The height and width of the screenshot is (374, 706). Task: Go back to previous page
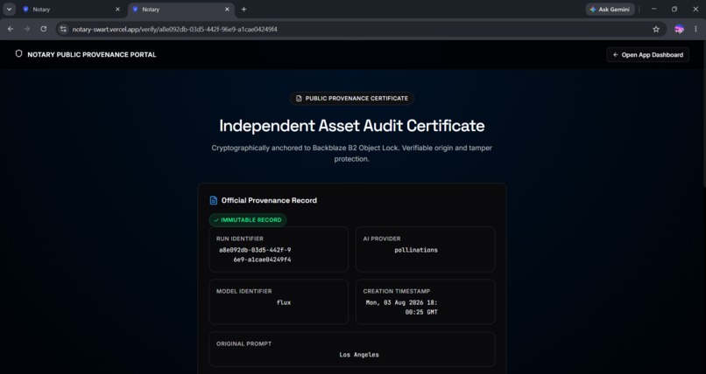coord(11,29)
